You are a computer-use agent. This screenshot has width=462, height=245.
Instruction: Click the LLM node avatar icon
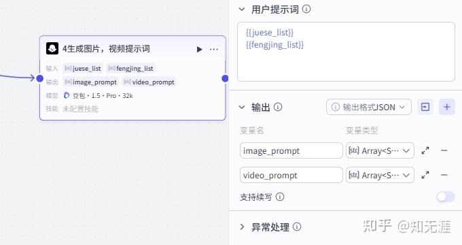point(52,49)
